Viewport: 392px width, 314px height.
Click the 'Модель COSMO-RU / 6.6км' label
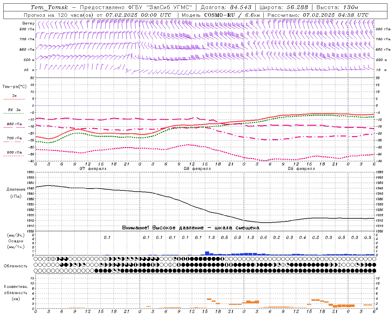click(221, 15)
